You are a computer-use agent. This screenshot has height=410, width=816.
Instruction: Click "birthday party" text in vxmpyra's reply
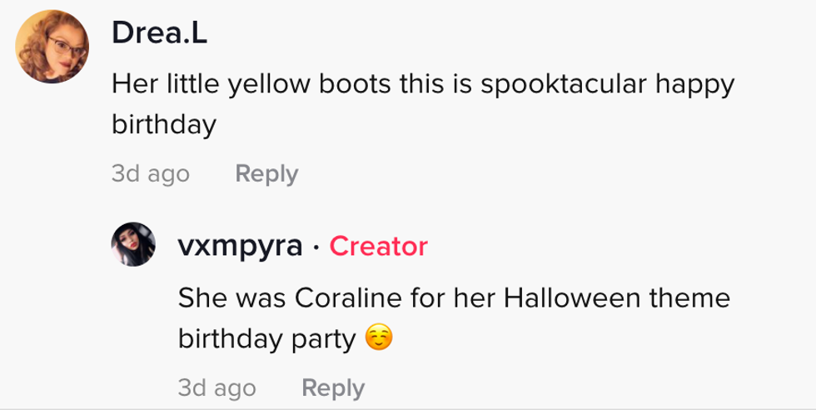(266, 340)
